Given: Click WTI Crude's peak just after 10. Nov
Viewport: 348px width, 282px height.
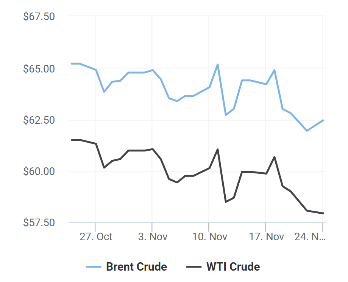Looking at the screenshot, I should [218, 149].
